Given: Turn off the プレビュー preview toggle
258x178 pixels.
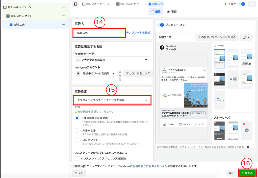Looking at the screenshot, I should 160,25.
